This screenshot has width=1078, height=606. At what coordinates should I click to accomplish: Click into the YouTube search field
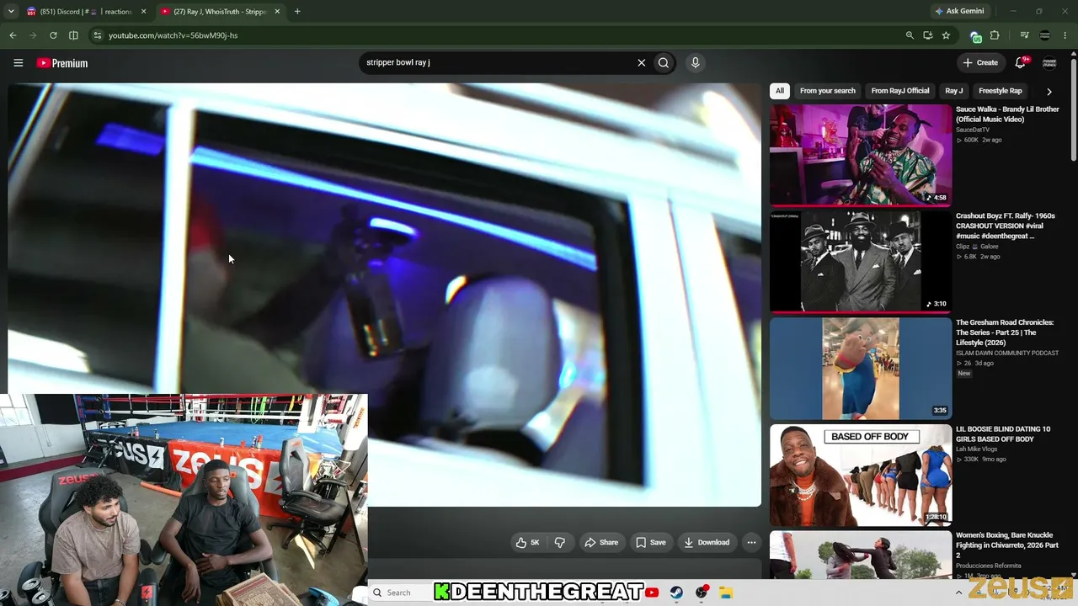click(497, 62)
